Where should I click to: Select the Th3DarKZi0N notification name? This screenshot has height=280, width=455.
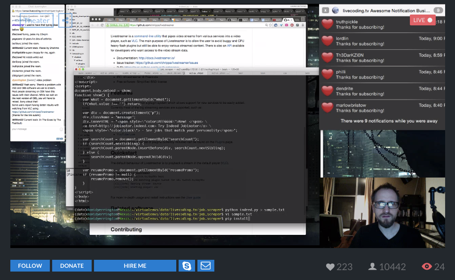350,55
